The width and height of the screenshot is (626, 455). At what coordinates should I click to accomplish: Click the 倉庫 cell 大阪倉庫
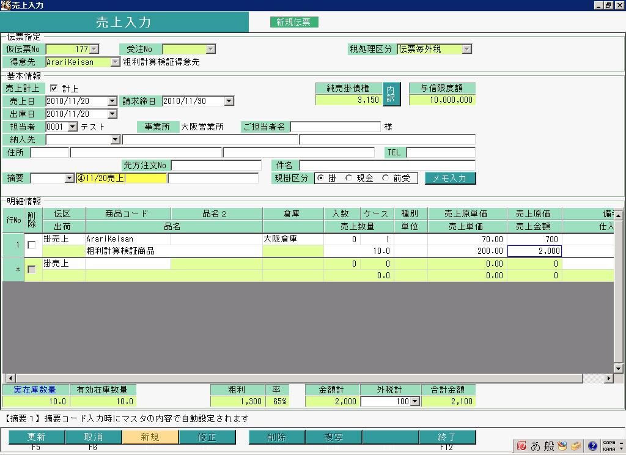point(293,239)
